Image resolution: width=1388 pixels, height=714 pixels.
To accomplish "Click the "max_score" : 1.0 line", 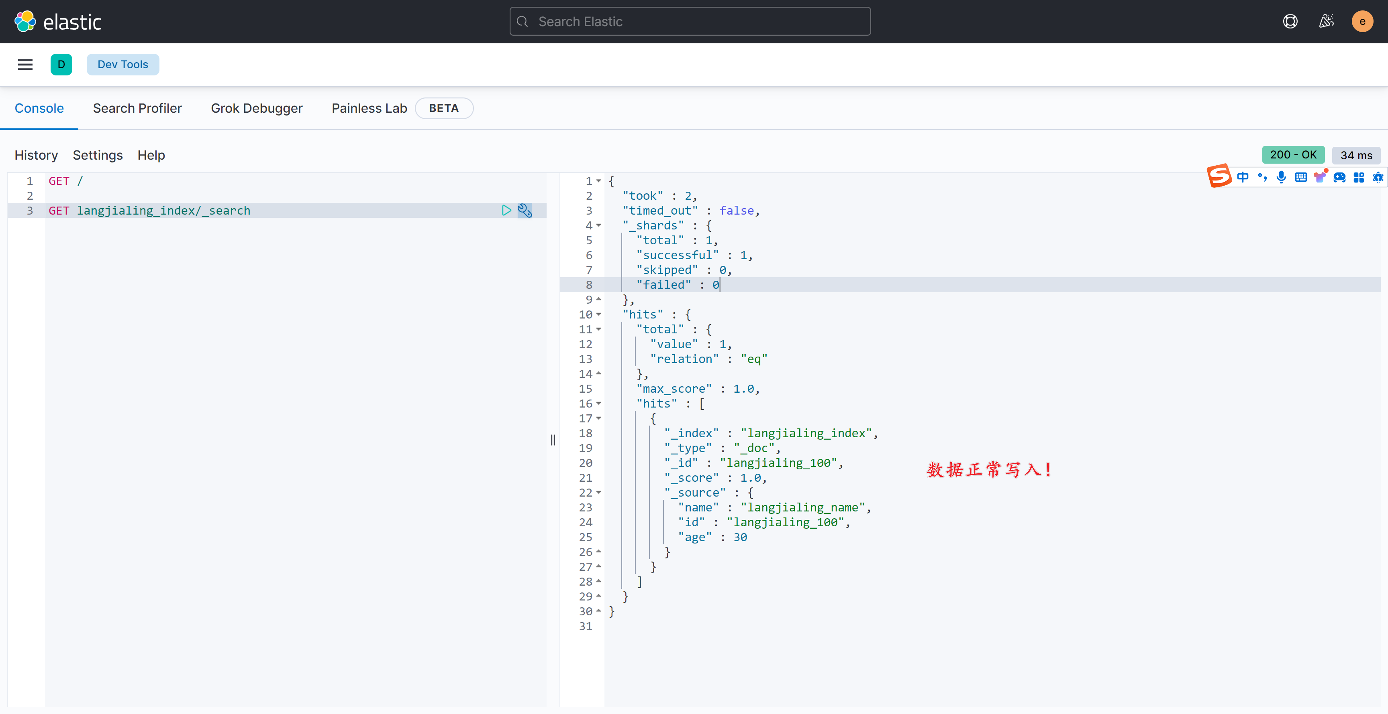I will [698, 388].
